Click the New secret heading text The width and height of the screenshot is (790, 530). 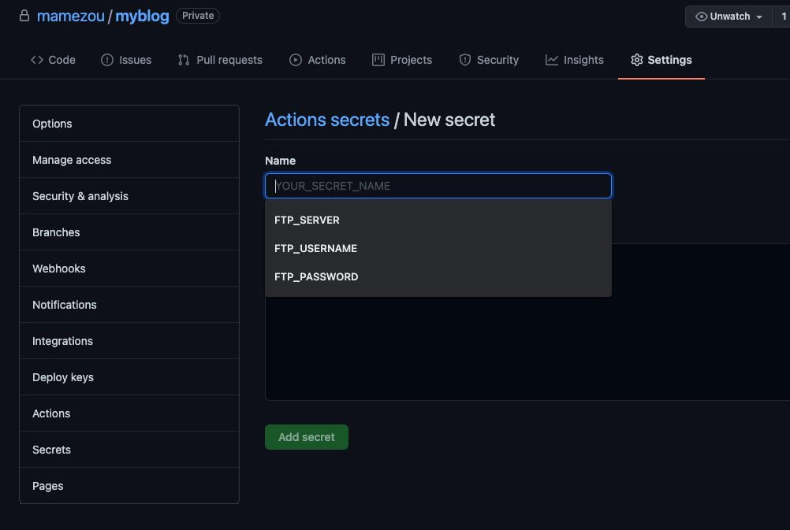(x=449, y=120)
